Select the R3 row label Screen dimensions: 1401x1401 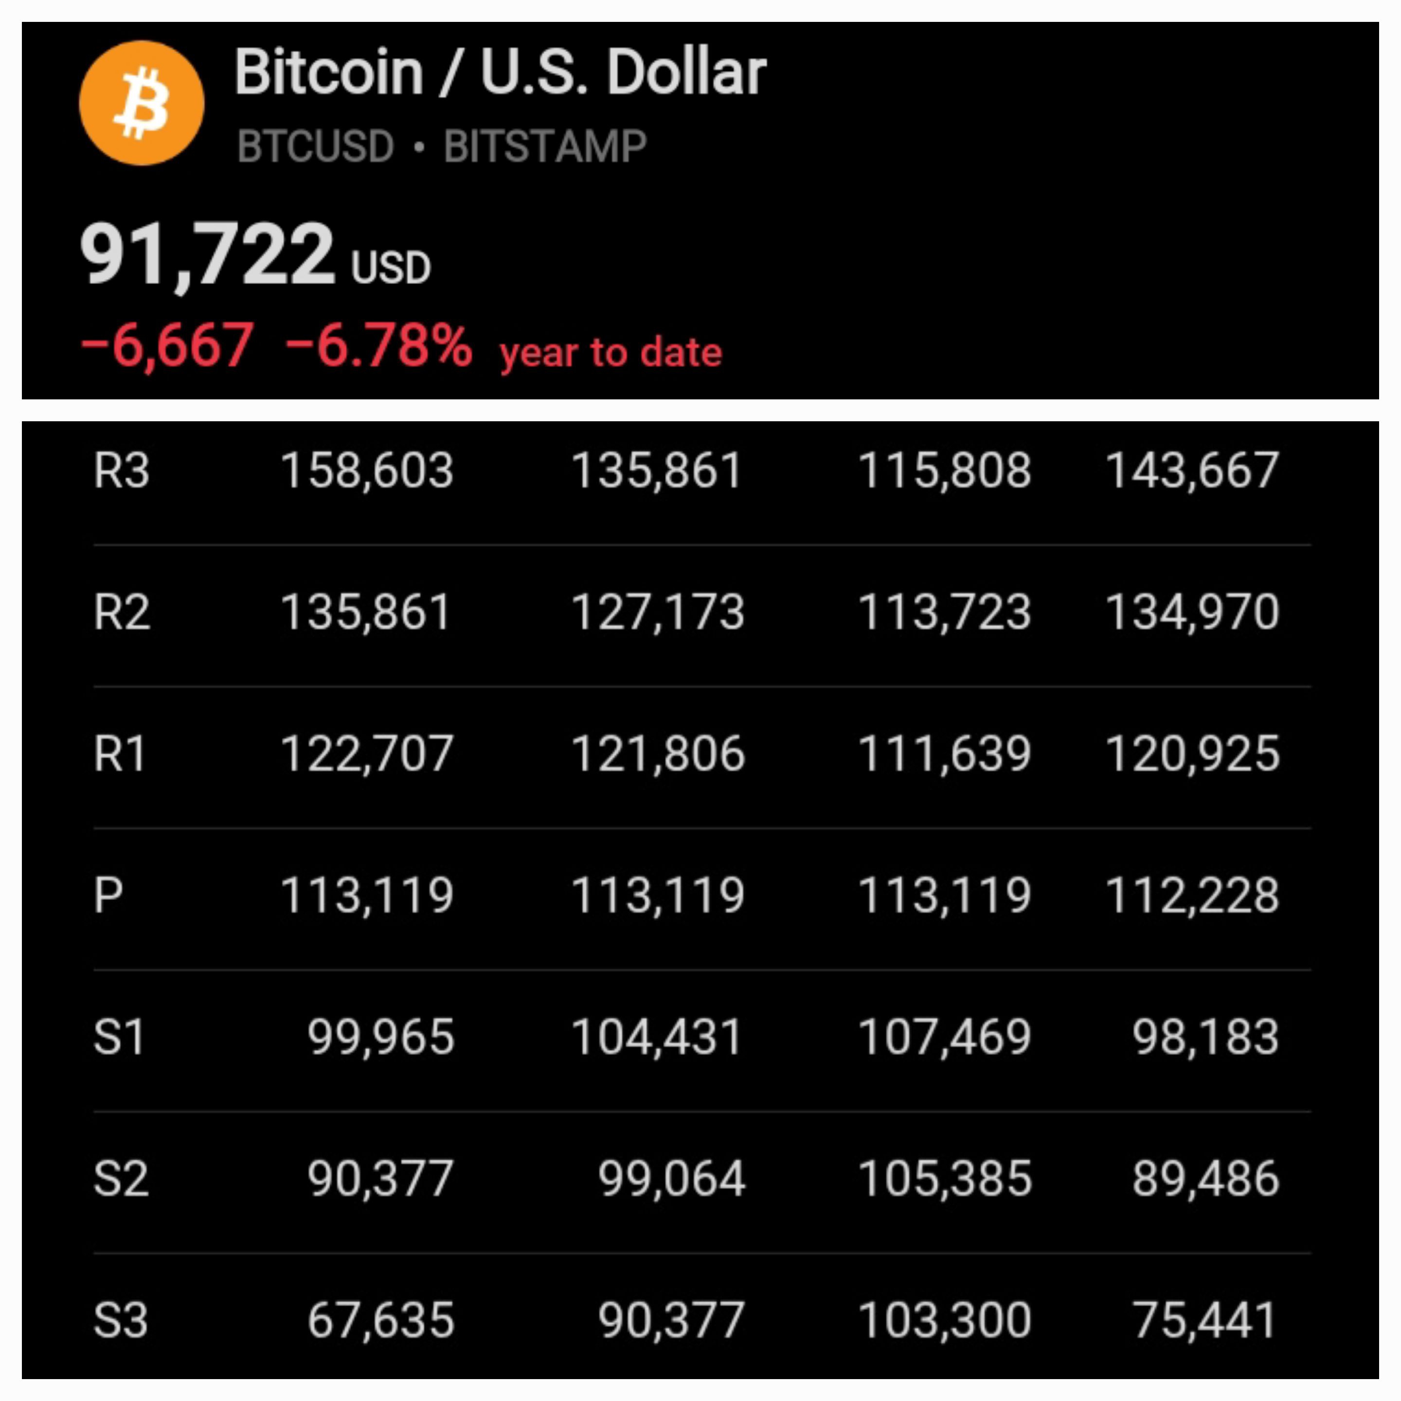[121, 470]
